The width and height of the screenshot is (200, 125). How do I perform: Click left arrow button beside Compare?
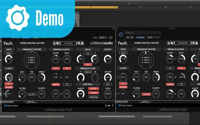pyautogui.click(x=127, y=37)
